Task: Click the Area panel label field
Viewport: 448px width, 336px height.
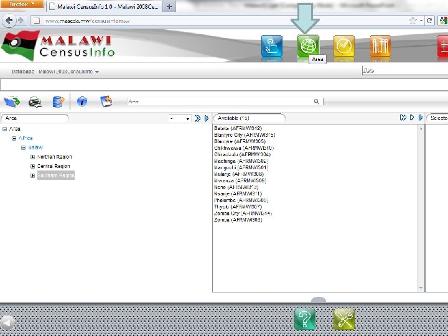Action: (35, 118)
